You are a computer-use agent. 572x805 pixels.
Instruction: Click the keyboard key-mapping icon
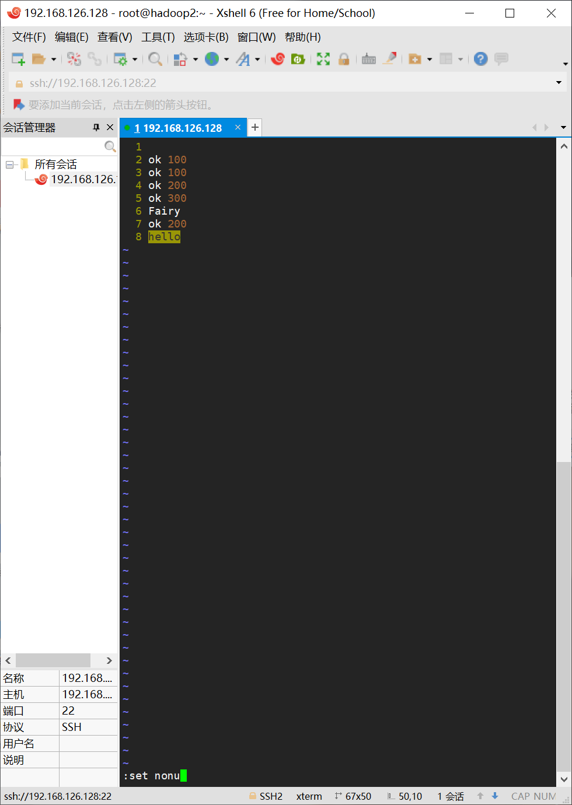369,59
